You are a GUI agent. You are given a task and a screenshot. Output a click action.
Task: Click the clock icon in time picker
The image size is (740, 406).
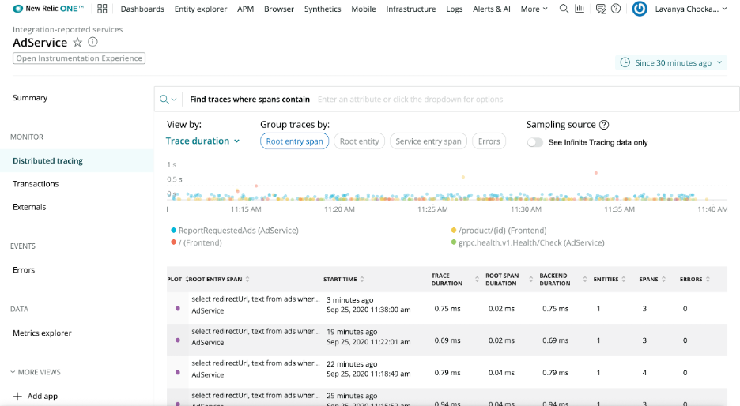pyautogui.click(x=625, y=62)
